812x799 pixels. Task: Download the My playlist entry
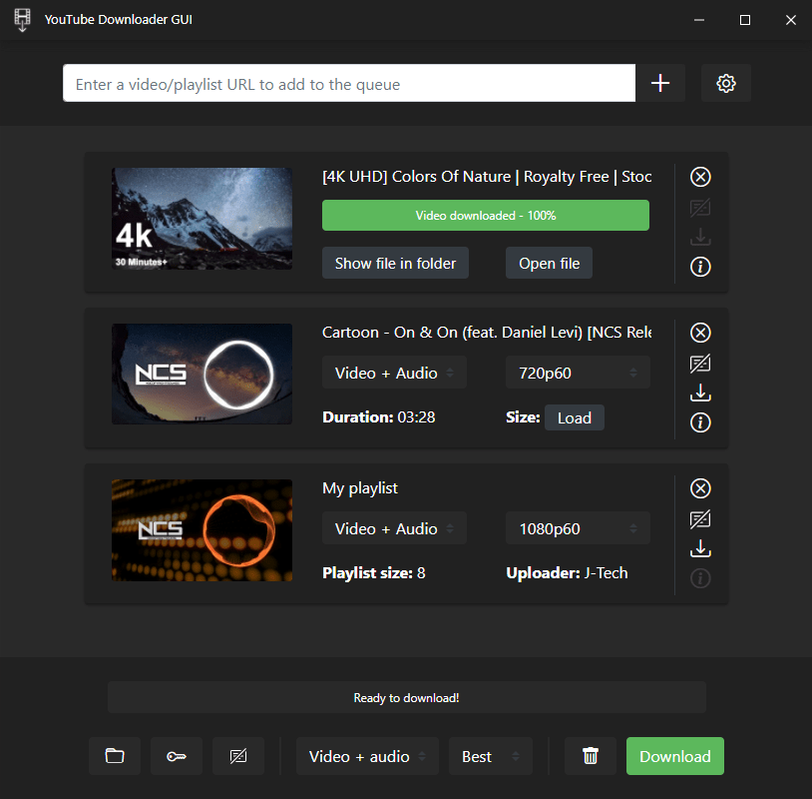click(x=700, y=548)
